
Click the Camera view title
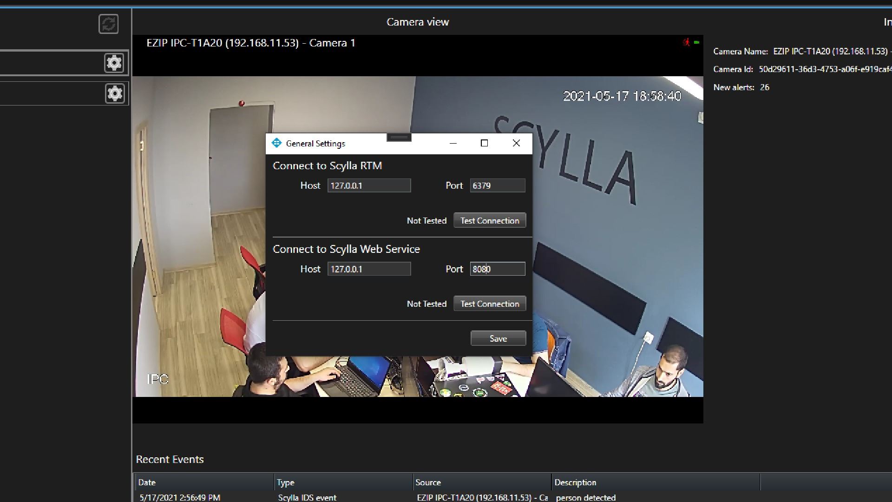418,22
